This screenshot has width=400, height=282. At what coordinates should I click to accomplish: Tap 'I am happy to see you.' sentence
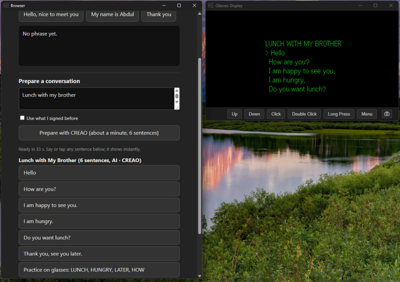[x=99, y=205]
